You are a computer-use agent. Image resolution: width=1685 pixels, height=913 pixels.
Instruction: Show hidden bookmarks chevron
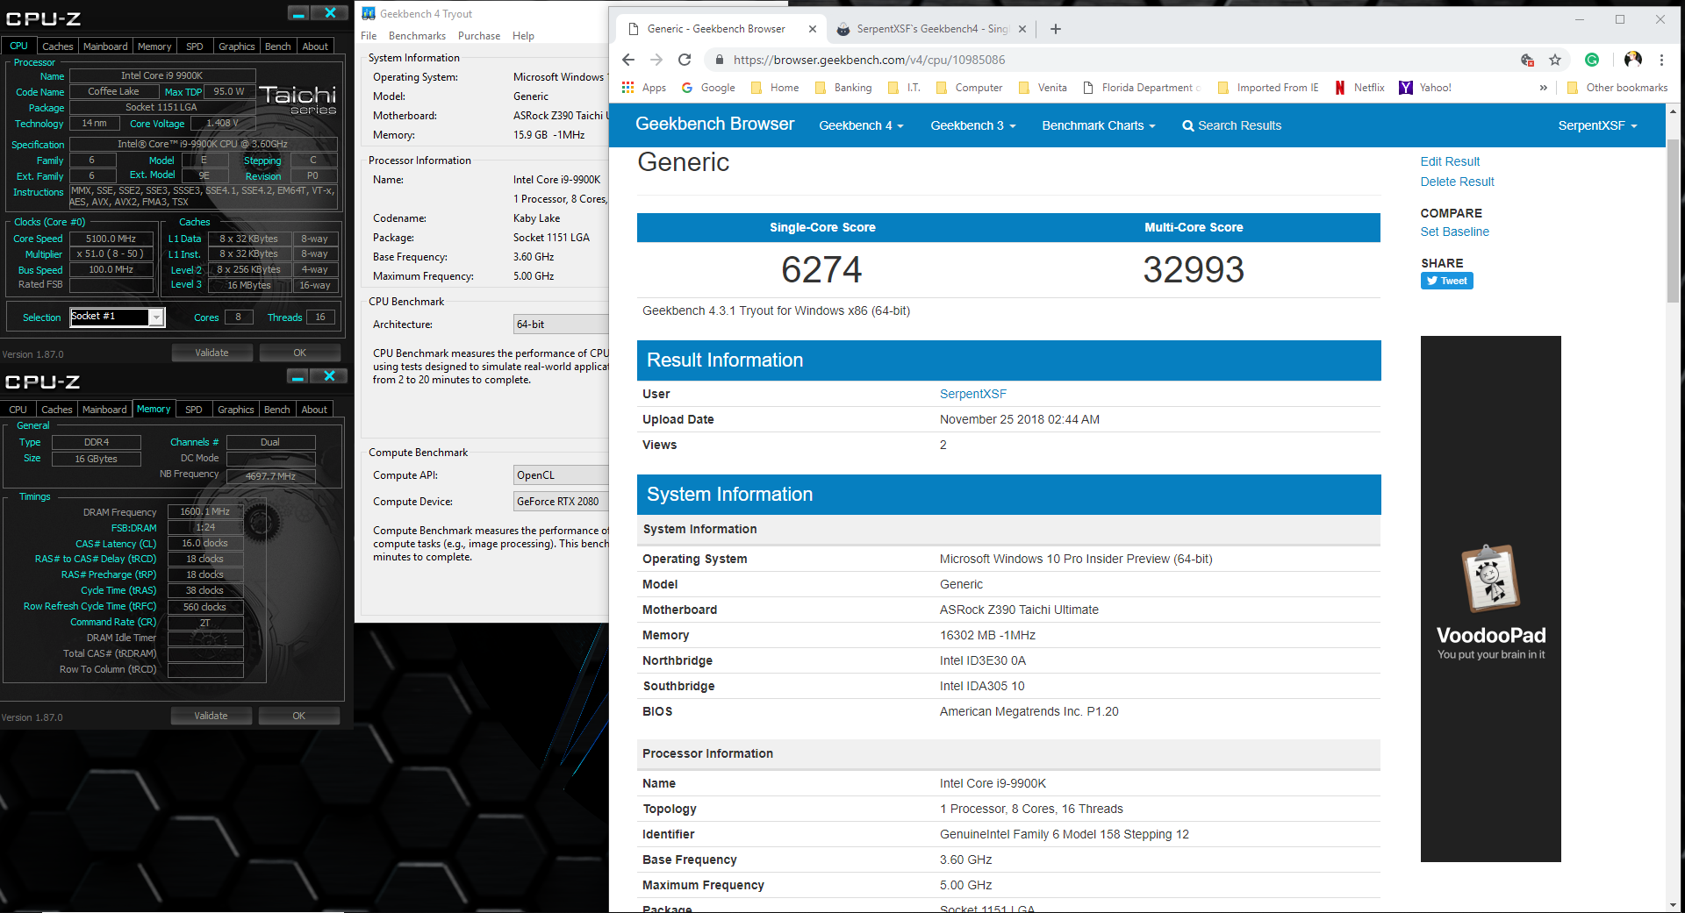coord(1544,88)
